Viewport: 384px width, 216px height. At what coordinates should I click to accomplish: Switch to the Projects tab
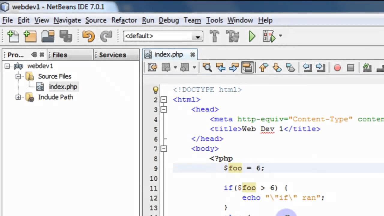click(x=16, y=55)
